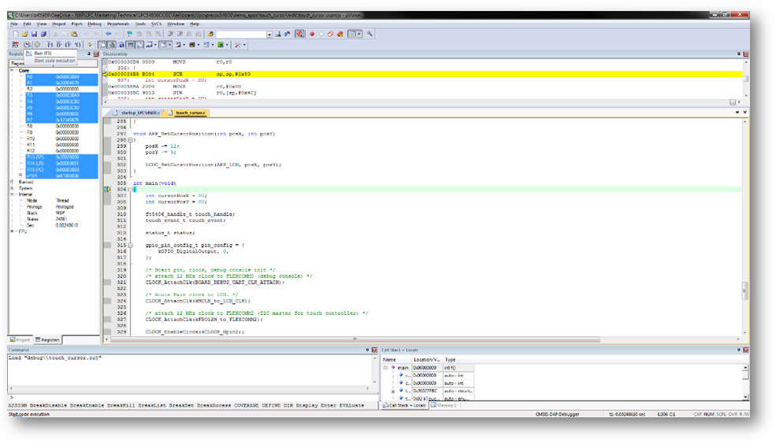Screen dimensions: 776x448
Task: Open the Peripherals menu
Action: coord(118,24)
